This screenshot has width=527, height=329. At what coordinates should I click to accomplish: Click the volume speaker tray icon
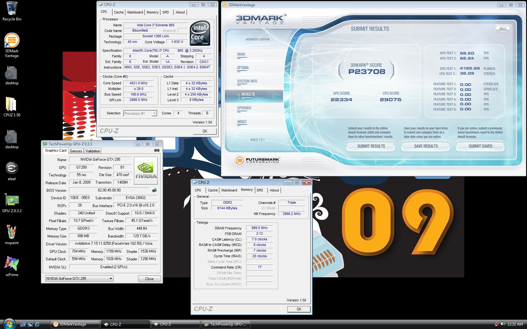[x=503, y=324]
